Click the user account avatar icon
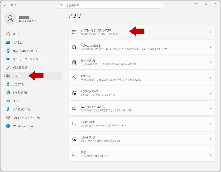 pyautogui.click(x=10, y=19)
